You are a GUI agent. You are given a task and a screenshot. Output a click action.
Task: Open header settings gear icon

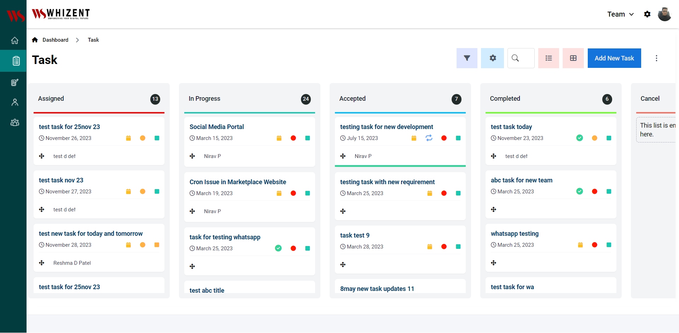tap(647, 14)
